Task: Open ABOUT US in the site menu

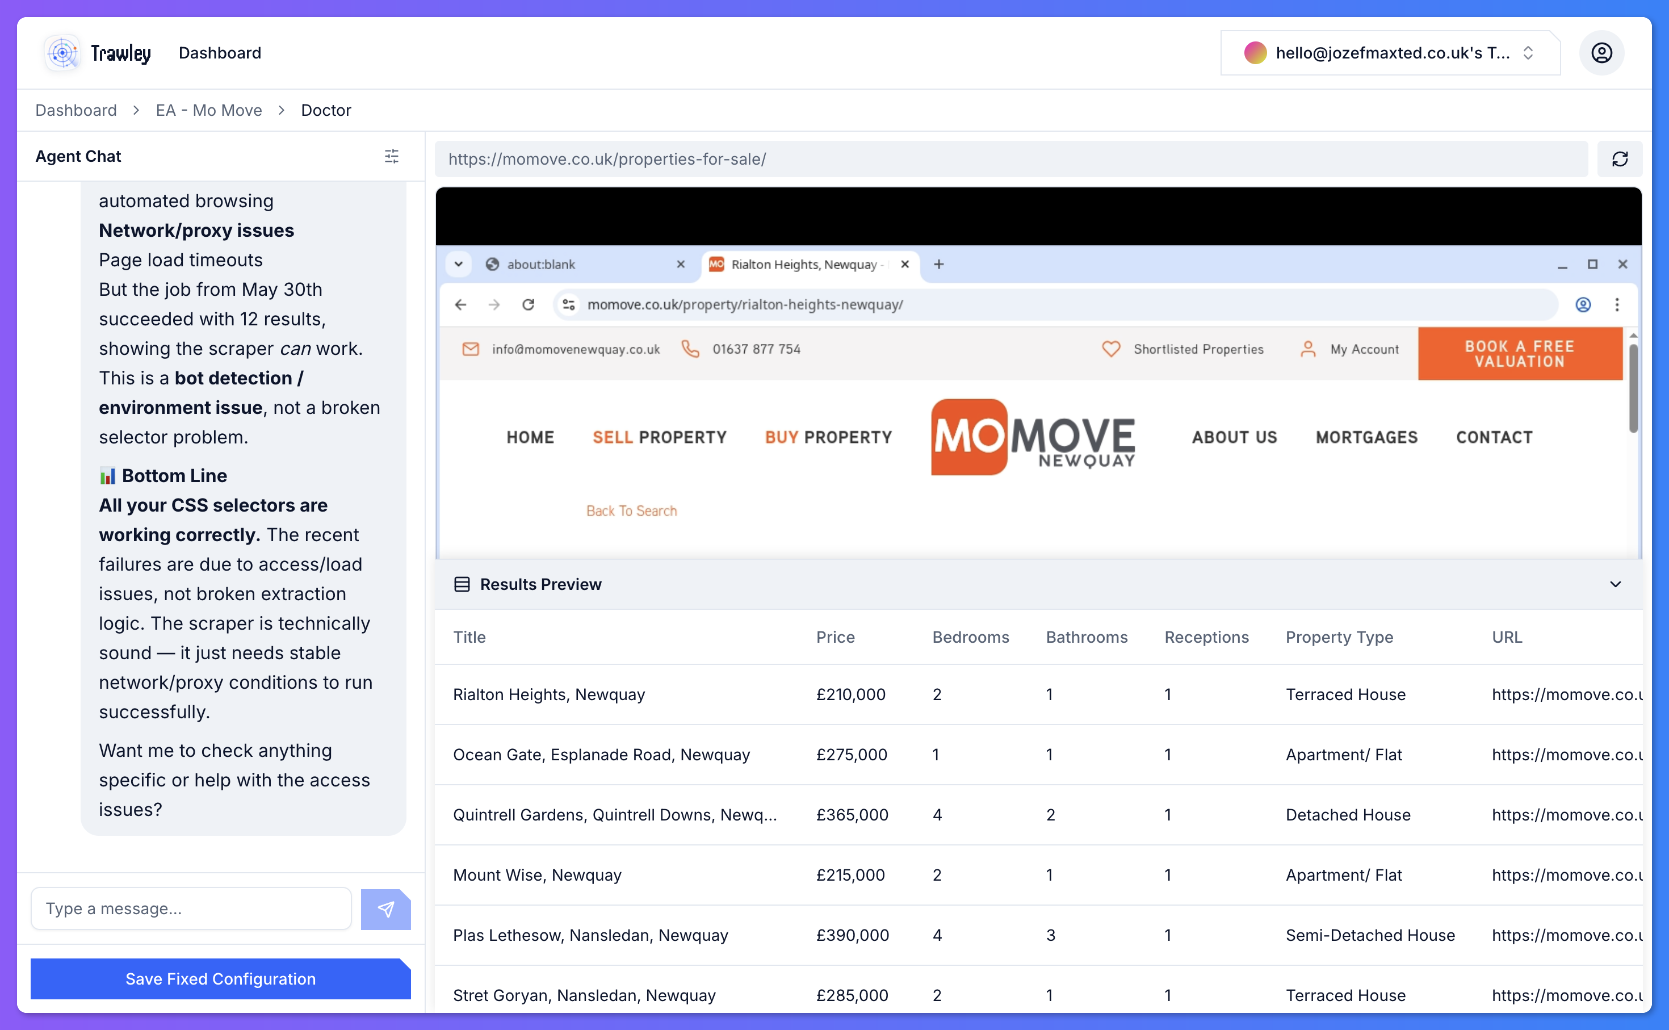Action: pos(1235,437)
